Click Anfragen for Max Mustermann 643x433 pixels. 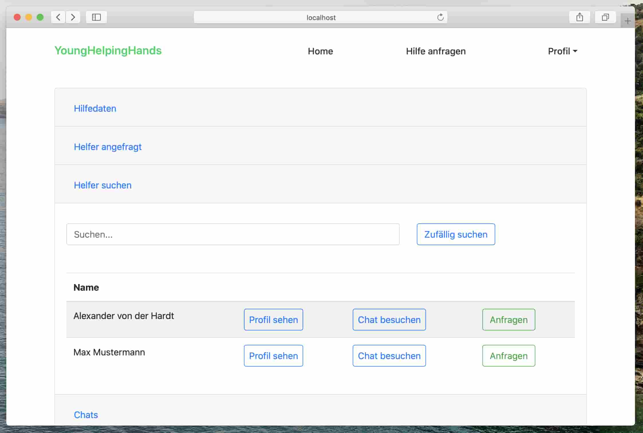click(x=508, y=355)
